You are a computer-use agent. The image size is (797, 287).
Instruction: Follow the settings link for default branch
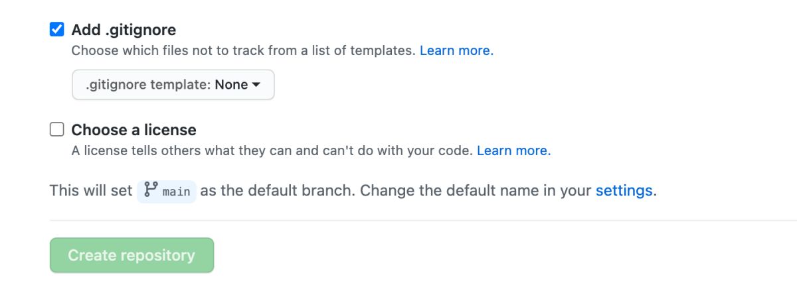point(624,191)
